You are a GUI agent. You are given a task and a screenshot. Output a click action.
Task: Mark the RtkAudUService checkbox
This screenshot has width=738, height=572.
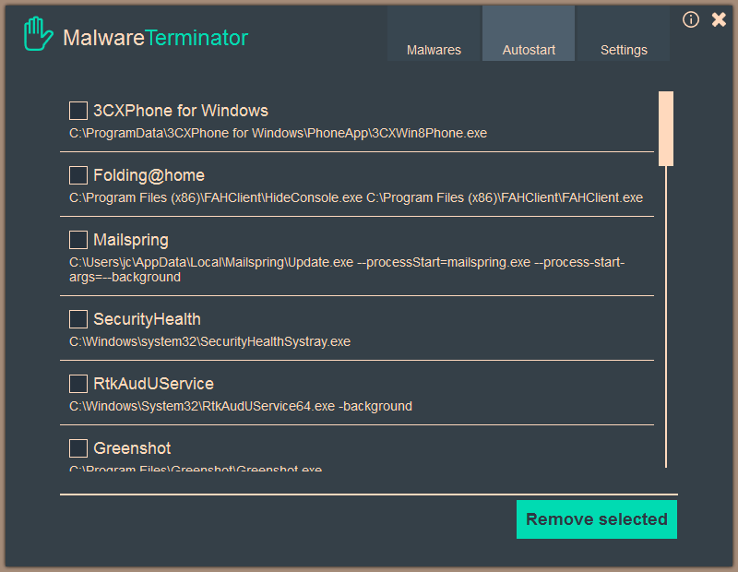(78, 384)
